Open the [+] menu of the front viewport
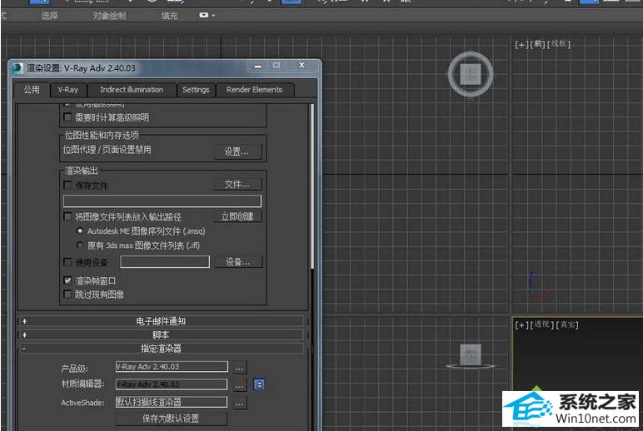 (521, 44)
